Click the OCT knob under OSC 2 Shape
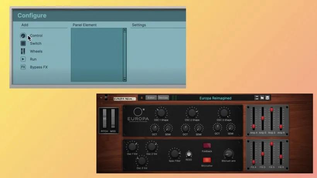 click(x=185, y=128)
